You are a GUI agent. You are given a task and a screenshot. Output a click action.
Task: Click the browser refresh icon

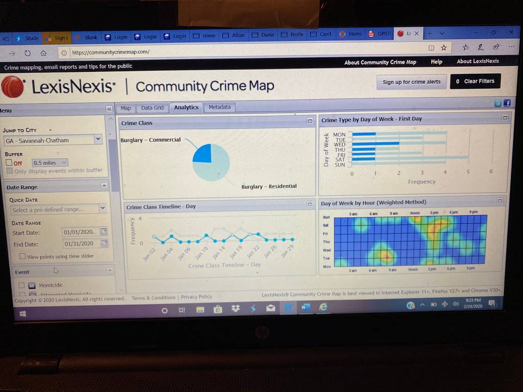pyautogui.click(x=28, y=53)
